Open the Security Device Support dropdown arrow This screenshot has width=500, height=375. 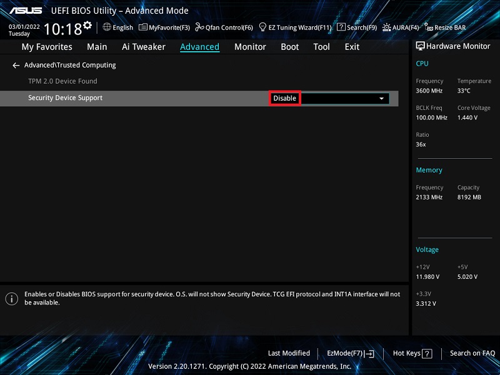coord(381,99)
